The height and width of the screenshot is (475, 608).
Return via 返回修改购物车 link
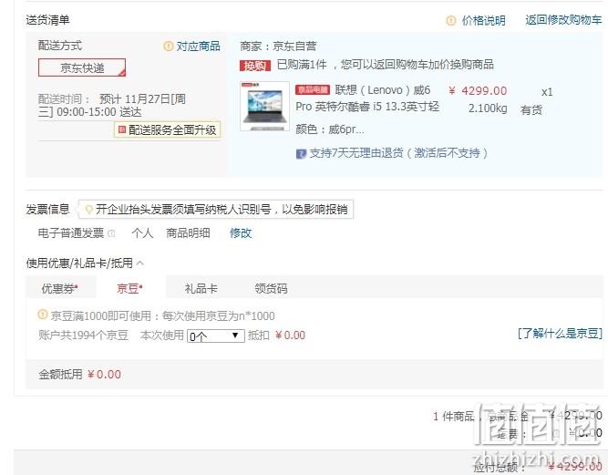563,20
